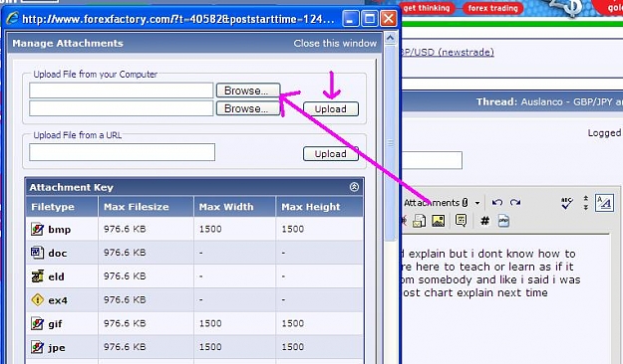The image size is (623, 364).
Task: Click the white text field on the background page
Action: (x=432, y=160)
